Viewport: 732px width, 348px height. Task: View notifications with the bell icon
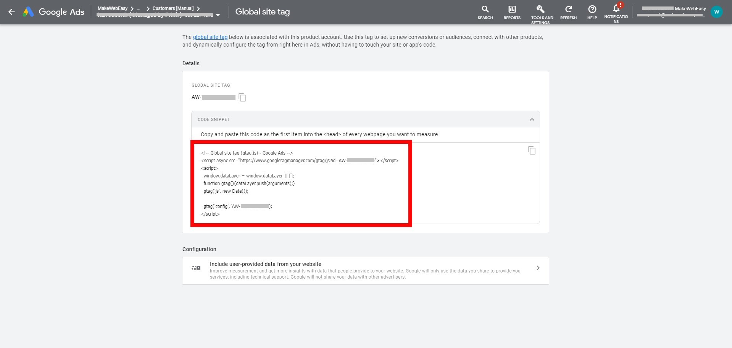pos(616,11)
